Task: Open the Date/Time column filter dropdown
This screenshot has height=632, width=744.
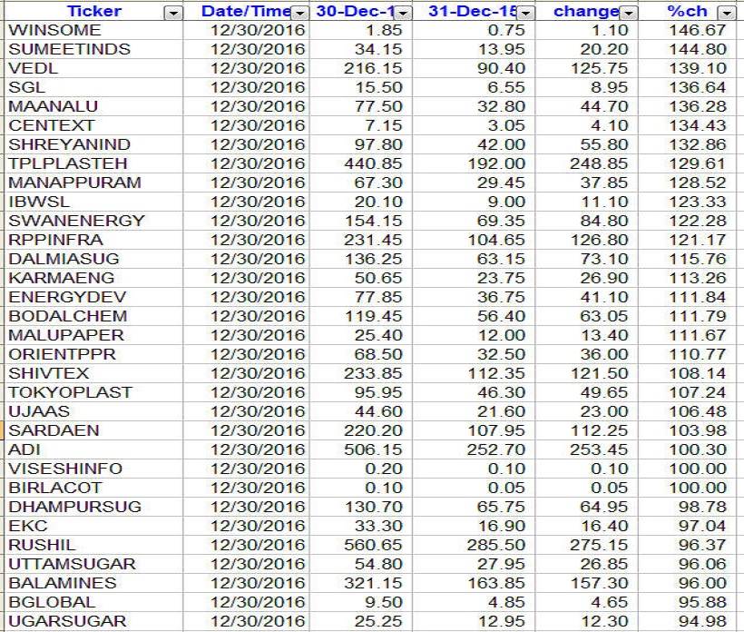Action: (300, 14)
